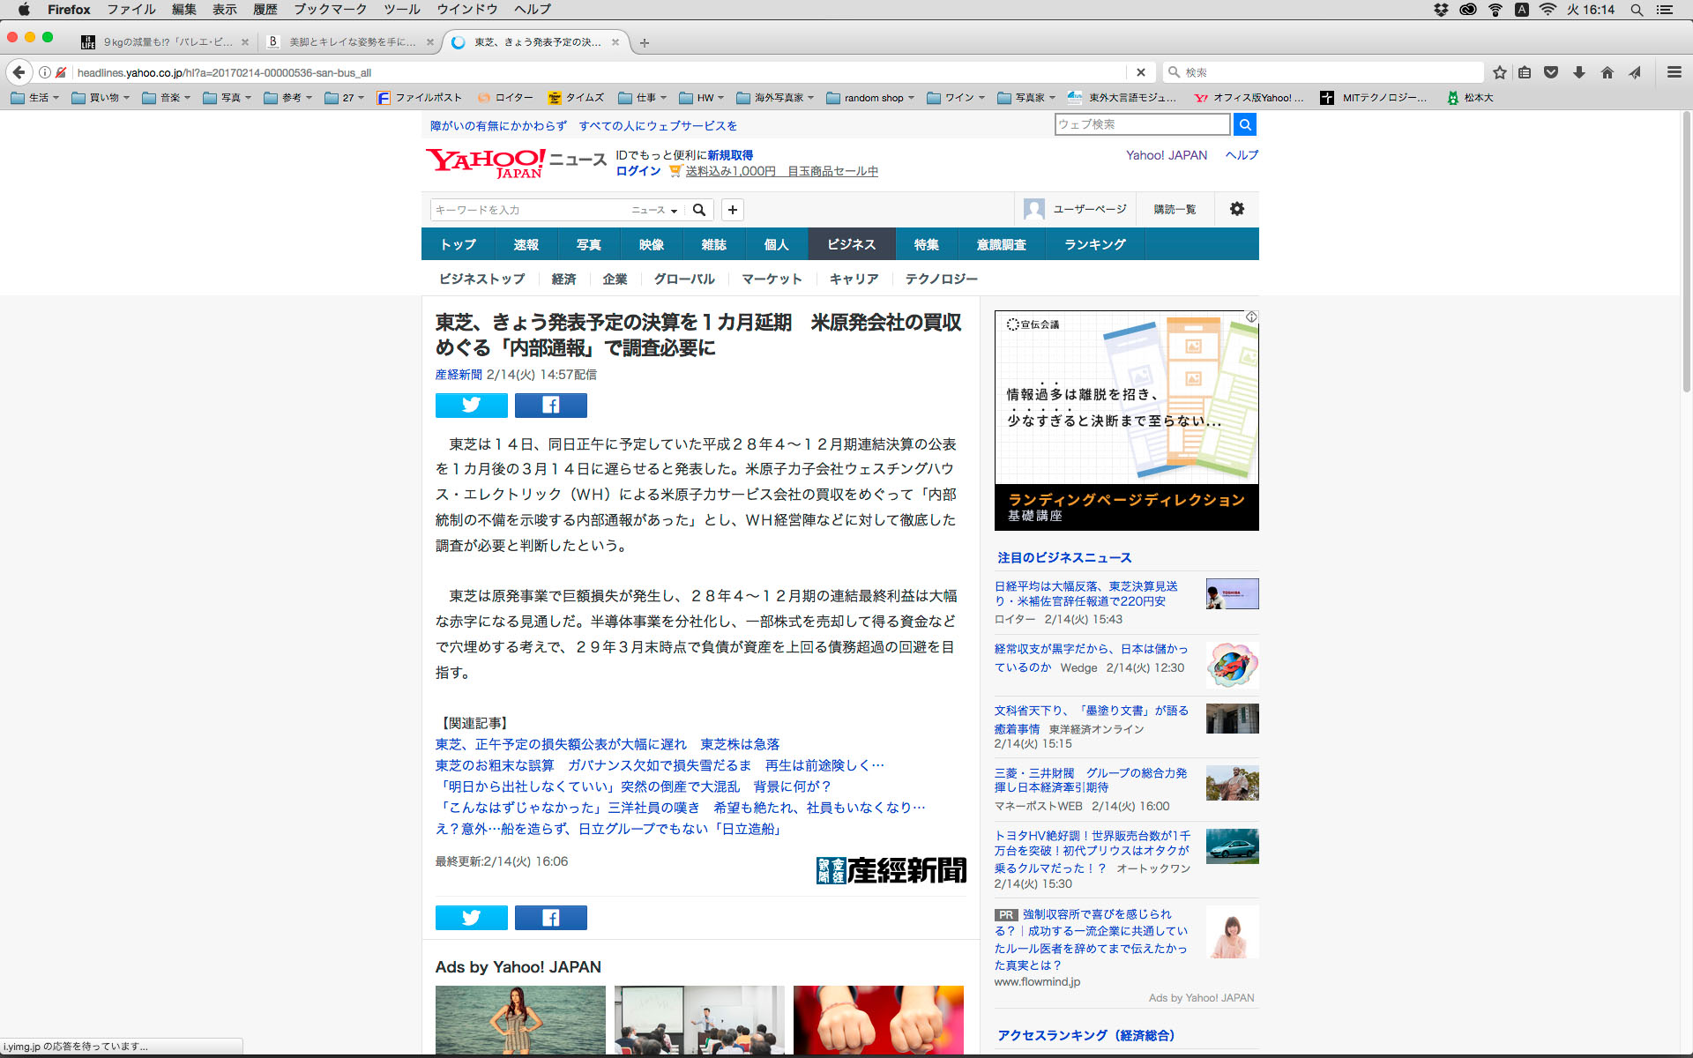Click the blue web search magnifier button
Image resolution: width=1693 pixels, height=1058 pixels.
pyautogui.click(x=1244, y=124)
